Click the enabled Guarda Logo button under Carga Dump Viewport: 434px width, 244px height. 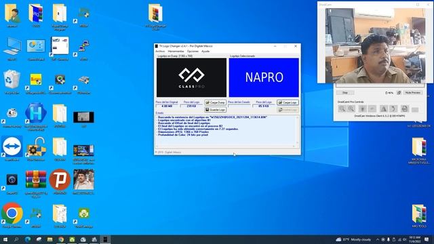pyautogui.click(x=216, y=110)
